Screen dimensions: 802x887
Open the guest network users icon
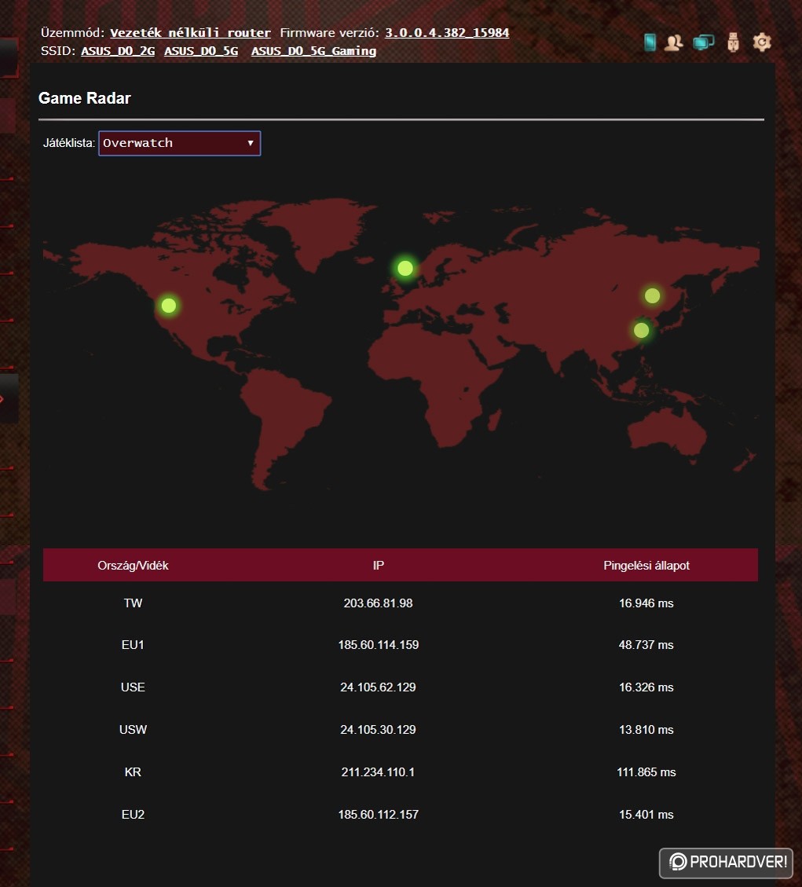pos(674,42)
